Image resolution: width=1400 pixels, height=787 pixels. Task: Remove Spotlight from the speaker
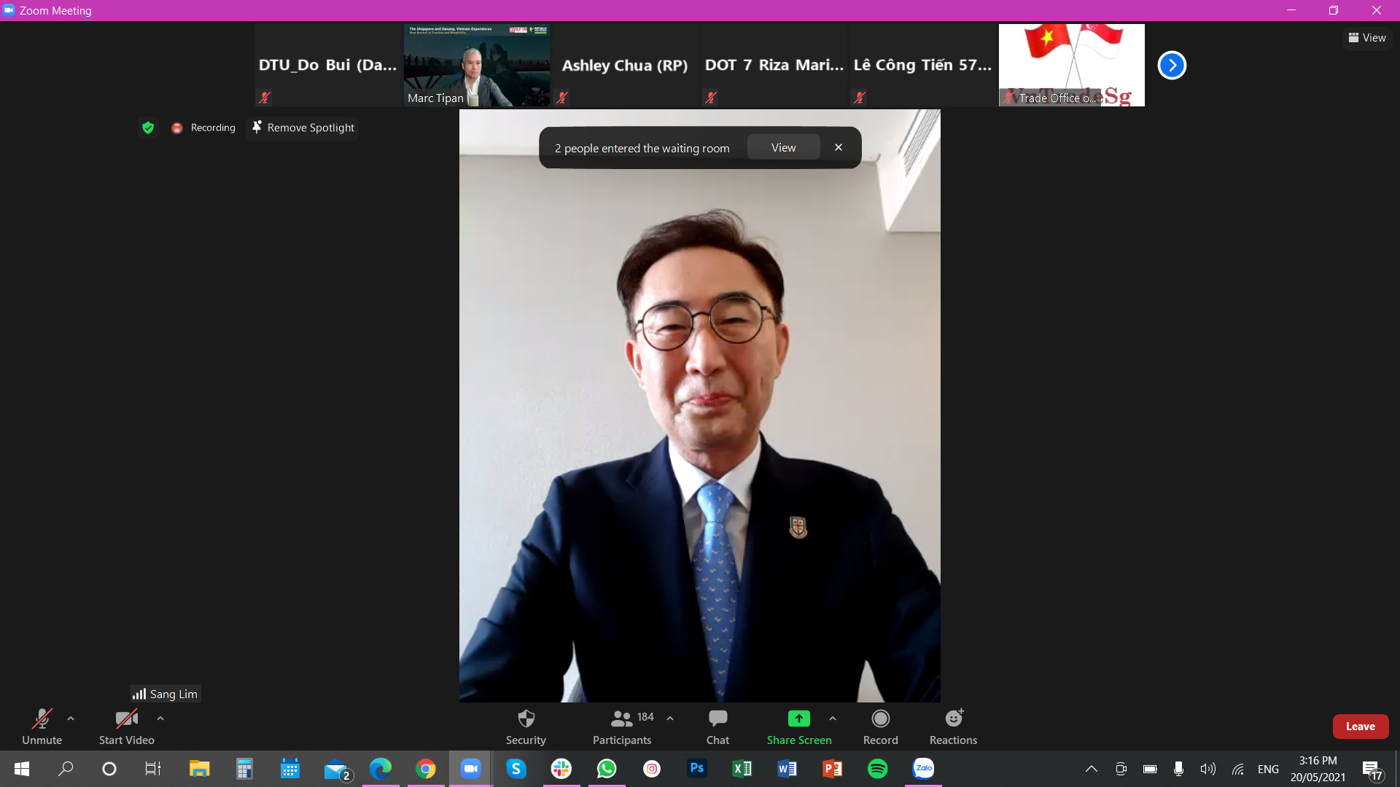tap(303, 128)
